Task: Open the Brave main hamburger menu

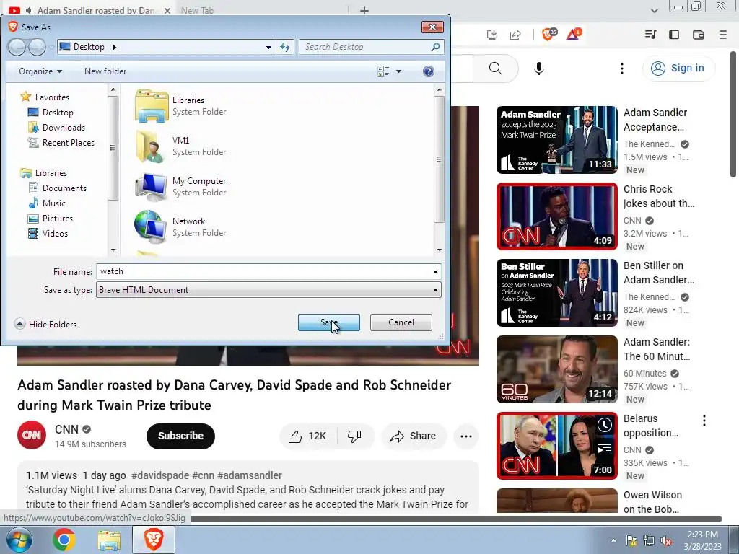Action: [723, 35]
